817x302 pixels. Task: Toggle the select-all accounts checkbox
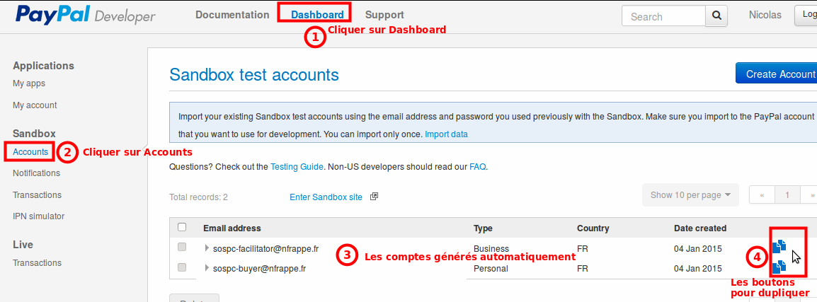182,227
